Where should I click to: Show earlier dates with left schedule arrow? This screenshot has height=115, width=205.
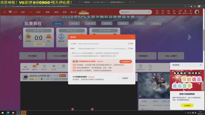50,24
